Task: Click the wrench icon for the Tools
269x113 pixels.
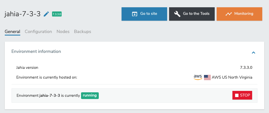Action: [x=177, y=14]
